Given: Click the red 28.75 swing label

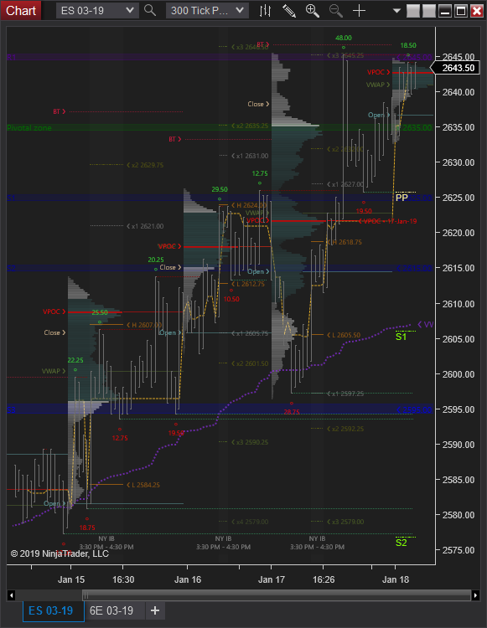Looking at the screenshot, I should 292,412.
